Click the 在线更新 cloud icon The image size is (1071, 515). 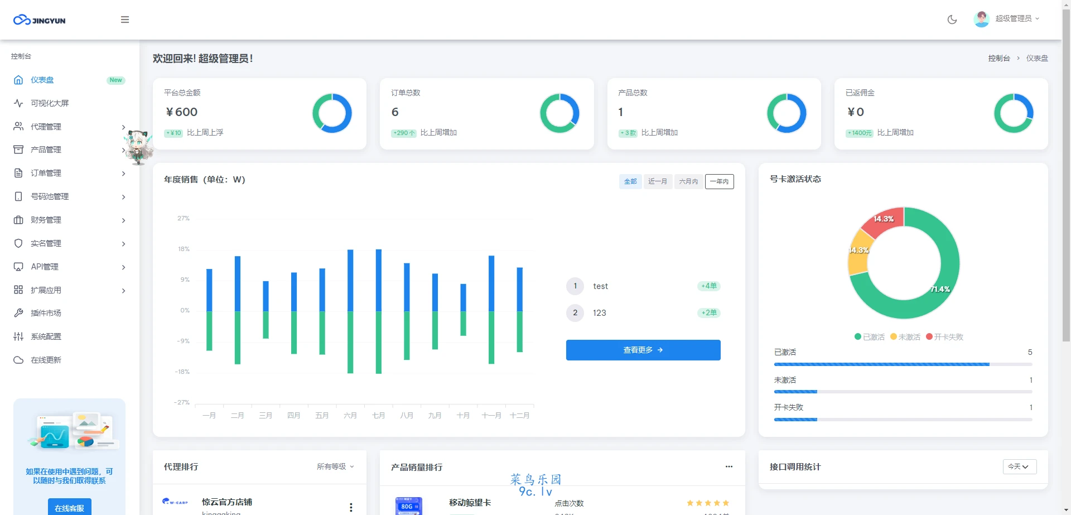point(18,360)
